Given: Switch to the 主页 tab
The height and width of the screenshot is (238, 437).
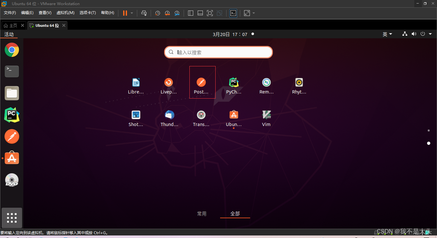Looking at the screenshot, I should click(x=11, y=26).
